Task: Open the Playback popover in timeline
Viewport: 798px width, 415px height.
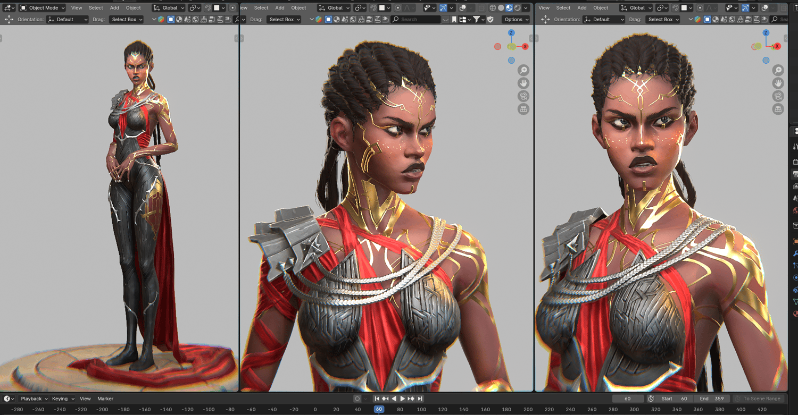Action: coord(34,399)
